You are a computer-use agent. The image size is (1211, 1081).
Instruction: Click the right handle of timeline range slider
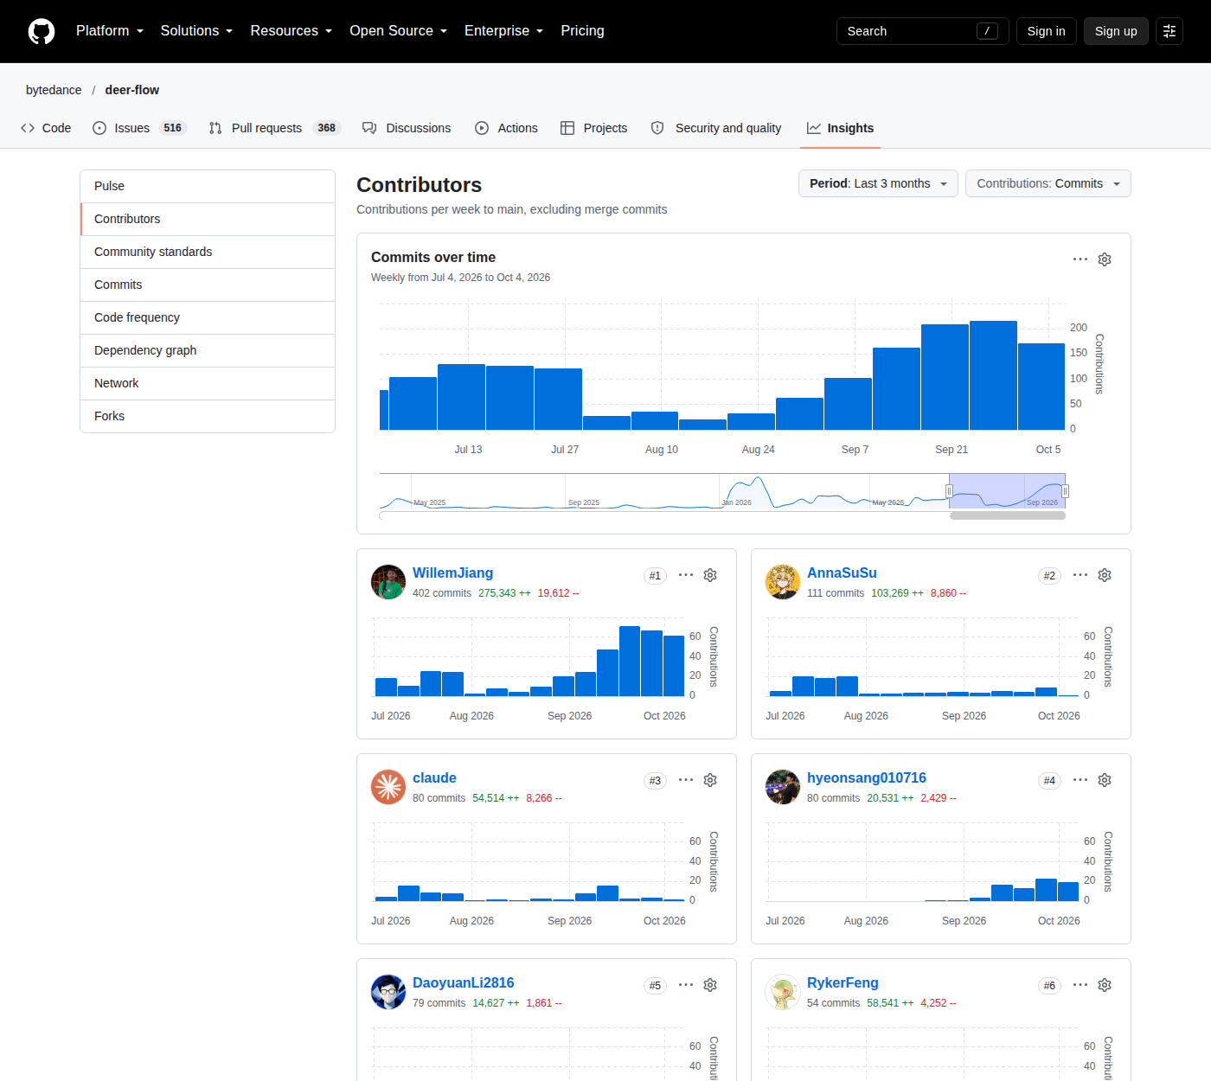point(1065,491)
